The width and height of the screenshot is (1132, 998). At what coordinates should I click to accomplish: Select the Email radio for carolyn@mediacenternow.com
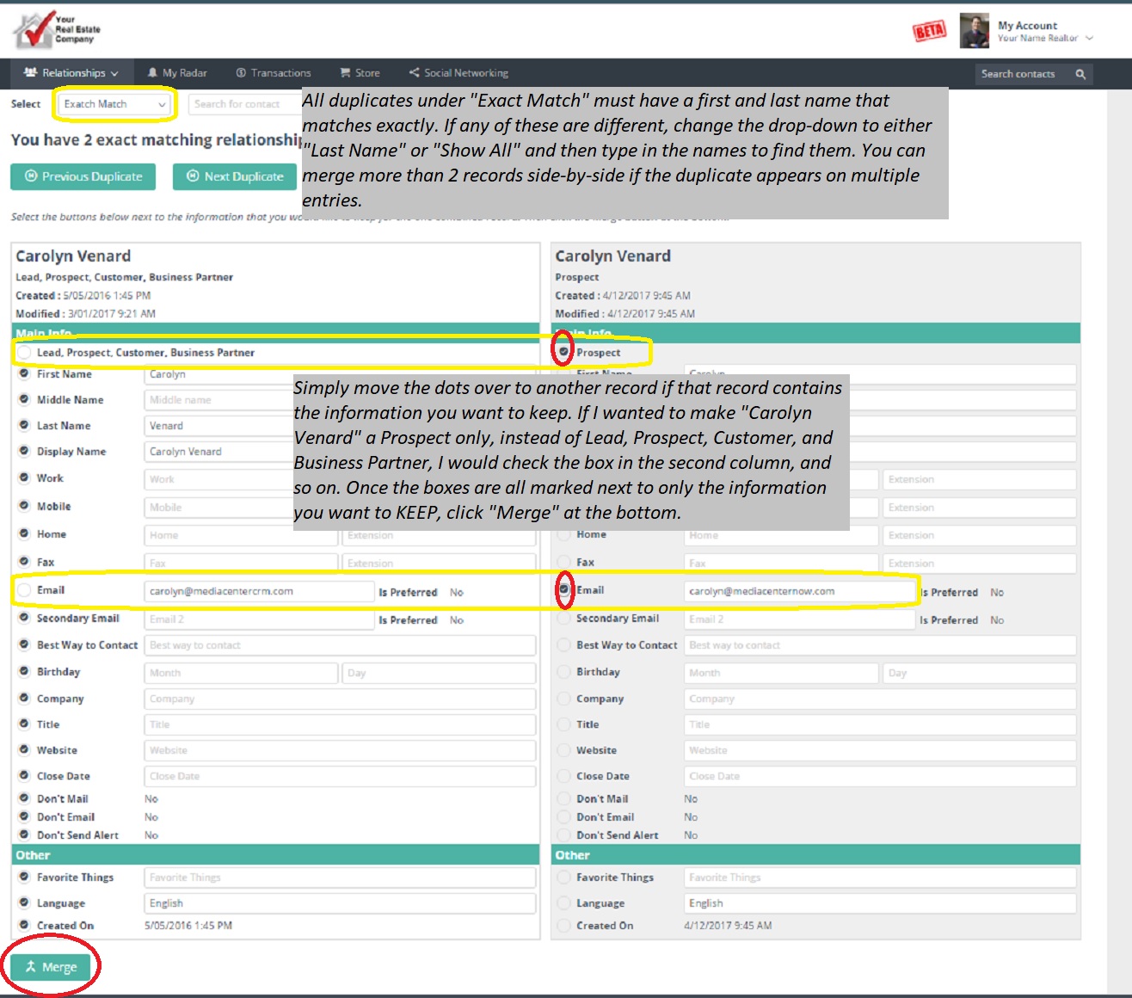coord(564,590)
